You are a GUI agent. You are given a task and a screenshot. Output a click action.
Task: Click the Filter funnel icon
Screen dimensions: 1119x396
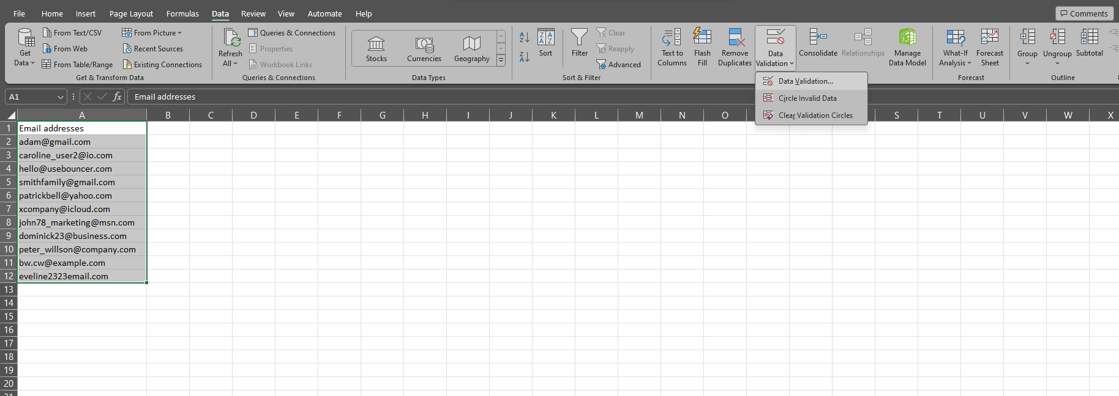579,38
